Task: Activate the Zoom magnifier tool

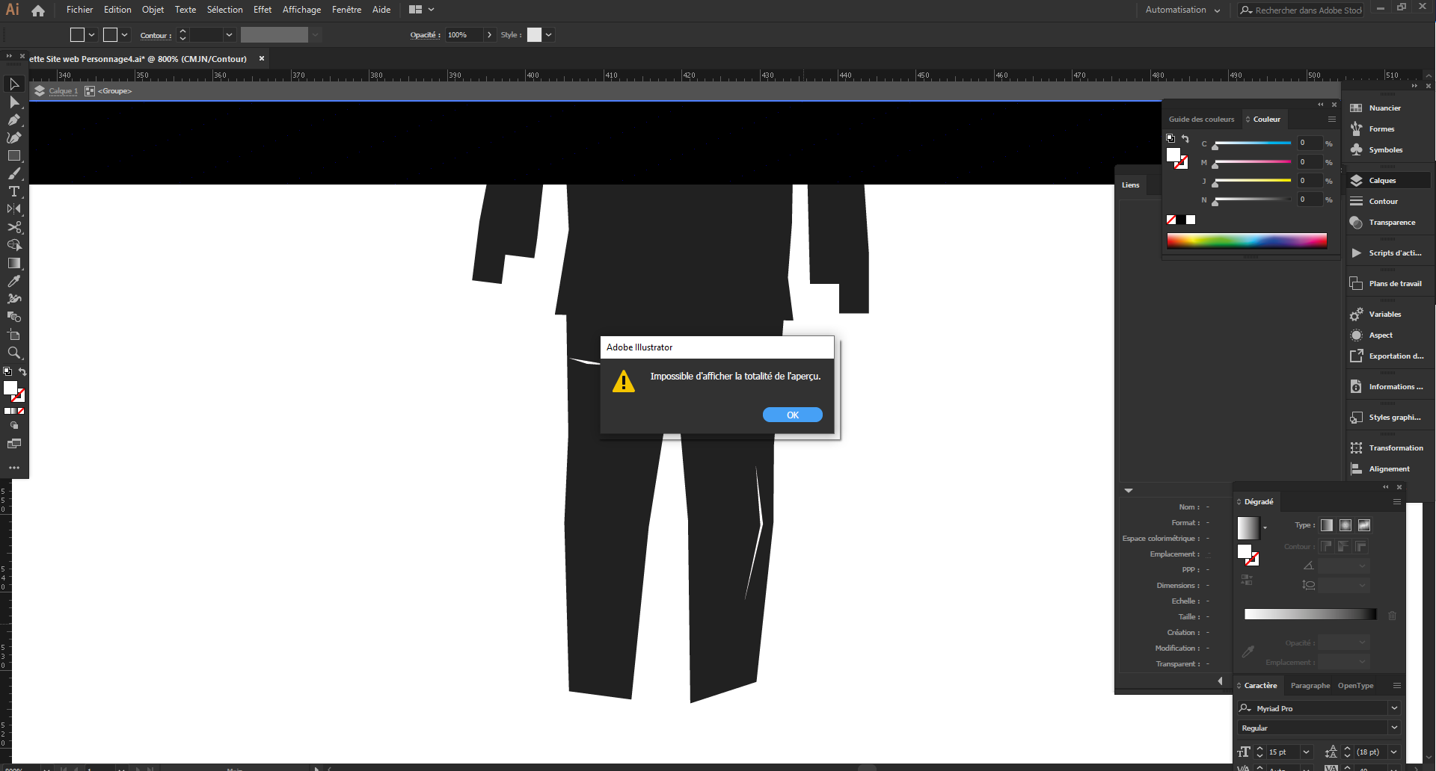Action: [x=14, y=353]
